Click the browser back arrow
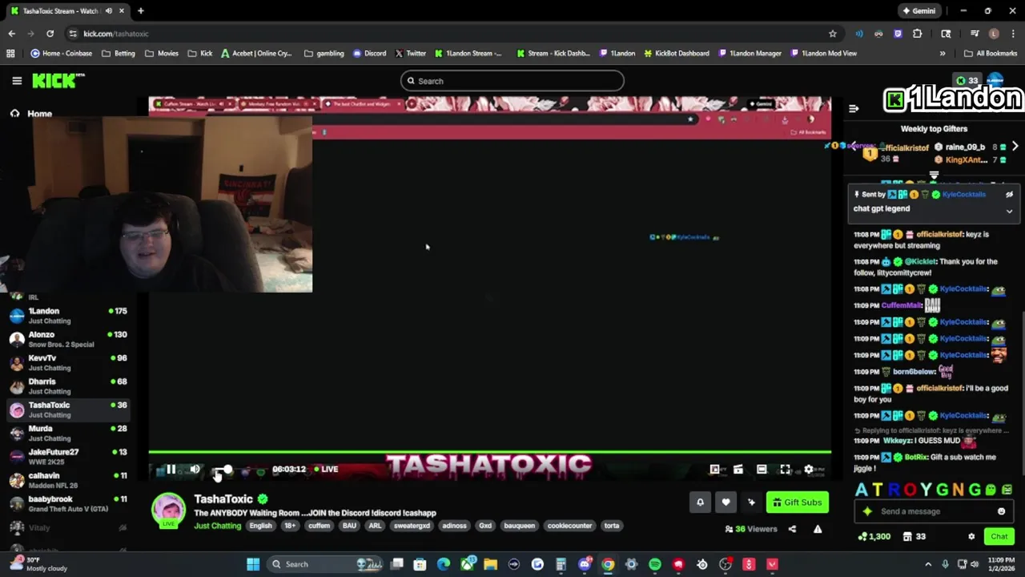Image resolution: width=1025 pixels, height=577 pixels. click(11, 34)
